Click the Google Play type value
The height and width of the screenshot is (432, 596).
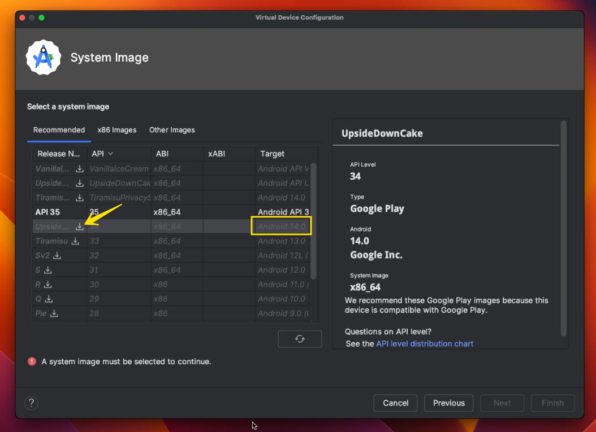pyautogui.click(x=377, y=209)
